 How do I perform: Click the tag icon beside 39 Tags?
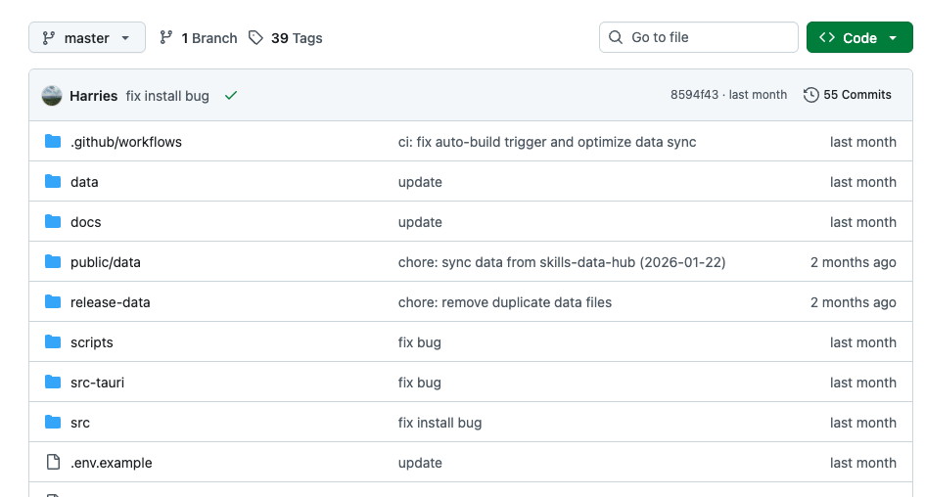[x=255, y=38]
